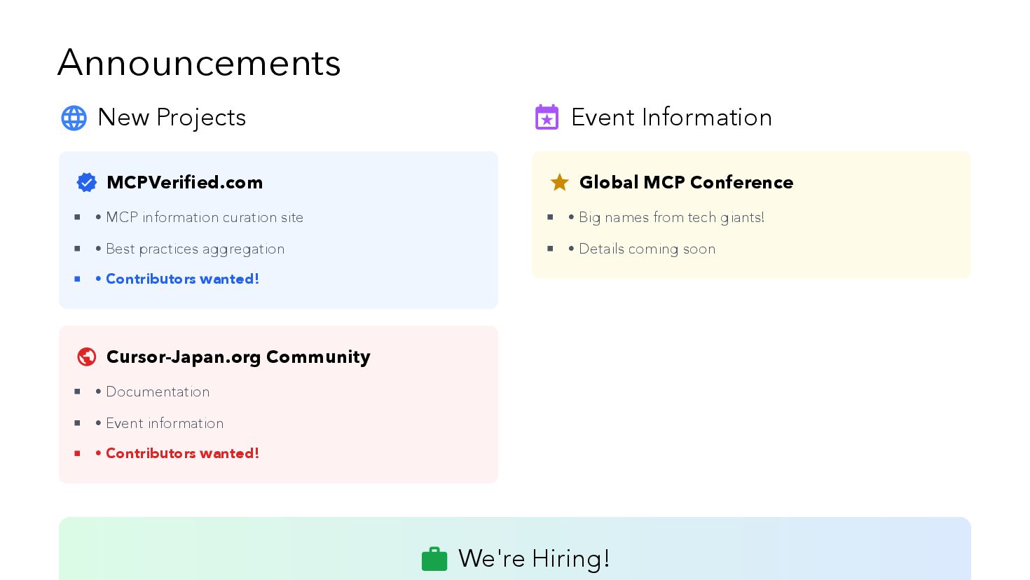1030x580 pixels.
Task: Click the MCPVerified.com card title
Action: [x=184, y=182]
